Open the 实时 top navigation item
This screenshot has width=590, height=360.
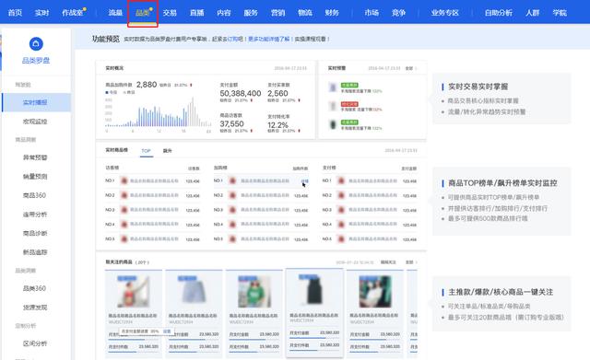point(41,13)
